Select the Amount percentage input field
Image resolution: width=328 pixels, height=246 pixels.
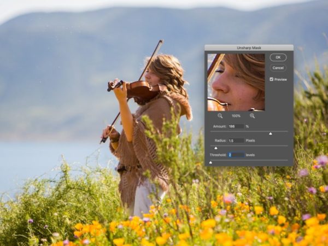pos(236,126)
